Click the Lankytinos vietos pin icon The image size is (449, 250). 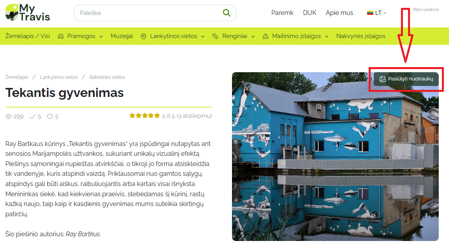click(x=143, y=36)
